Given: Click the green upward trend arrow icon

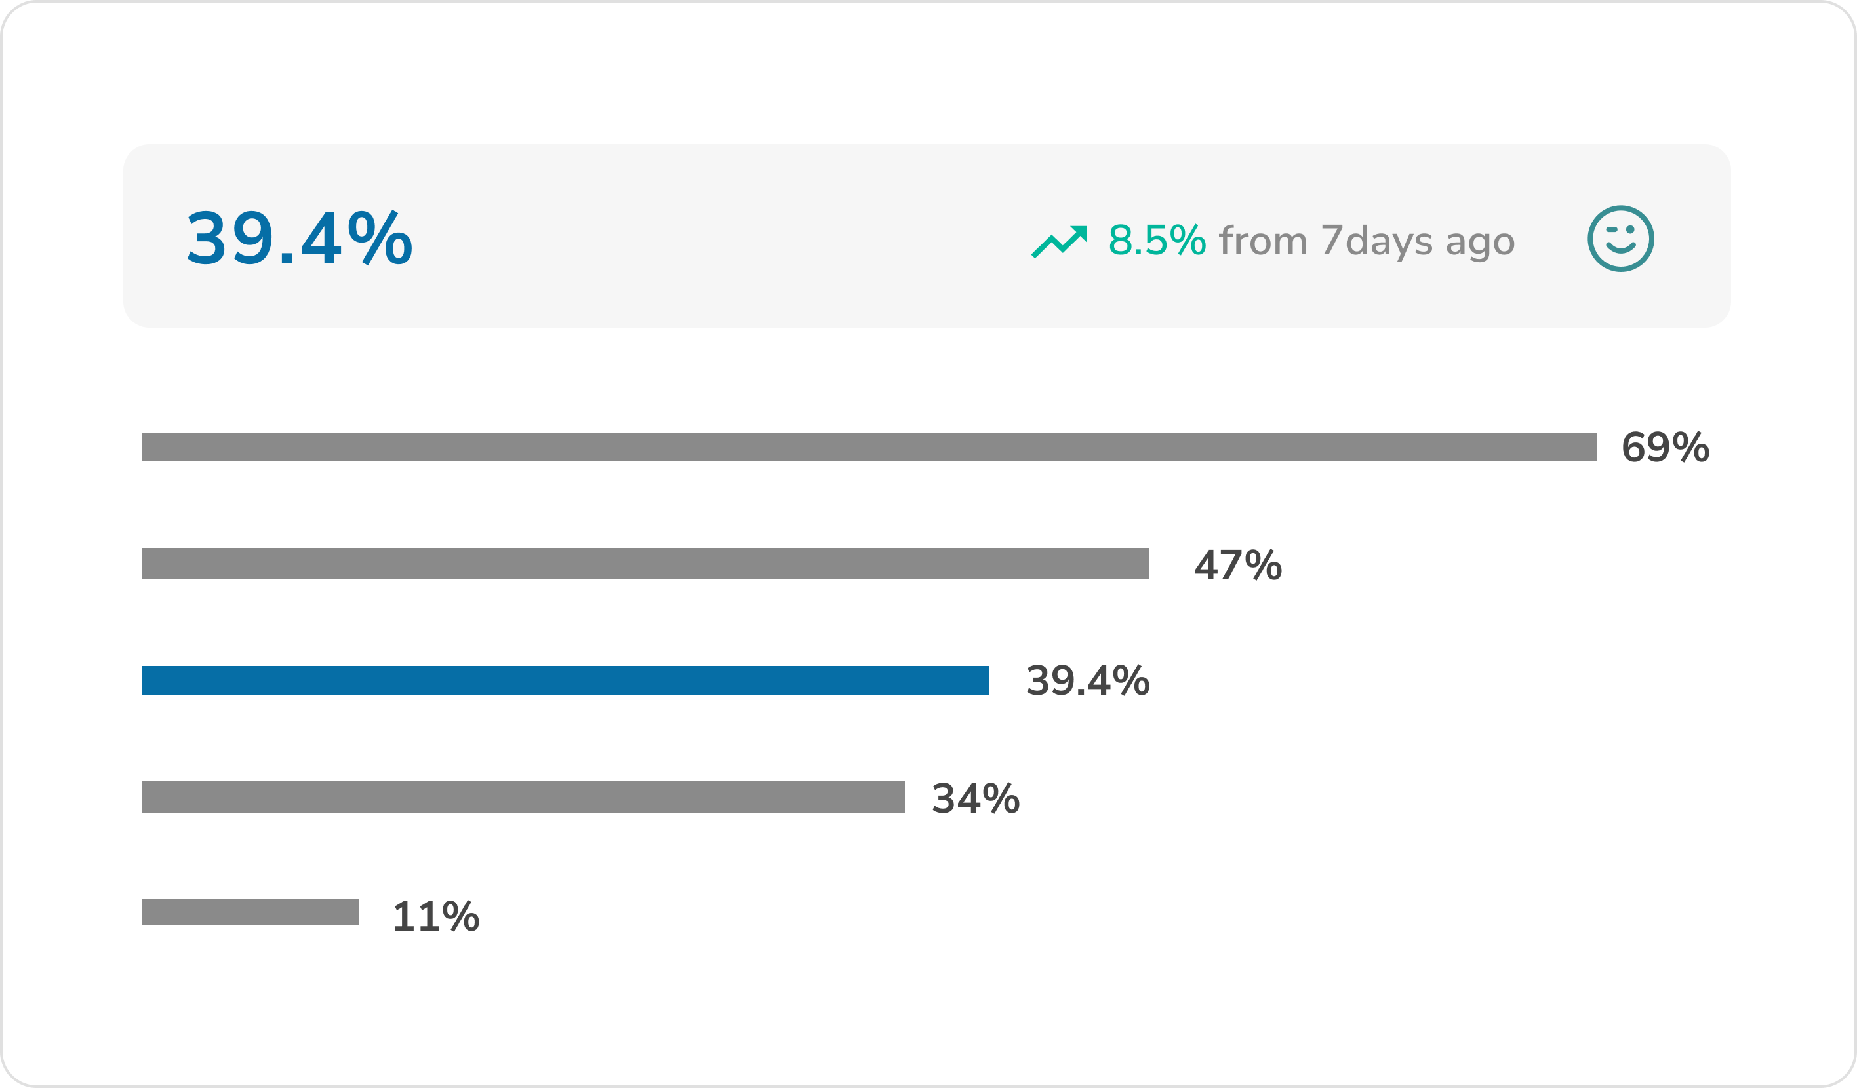Looking at the screenshot, I should coord(1059,242).
